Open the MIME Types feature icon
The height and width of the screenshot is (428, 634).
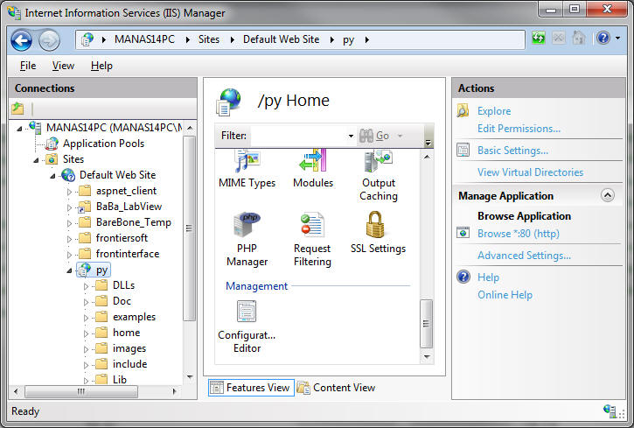(247, 161)
